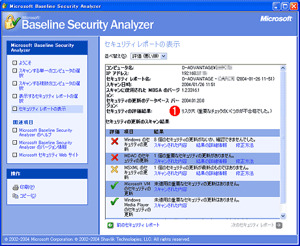Image resolution: width=300 pixels, height=246 pixels.
Task: Click the セキュリティの更新のスキャン結果 heading
Action: point(138,121)
